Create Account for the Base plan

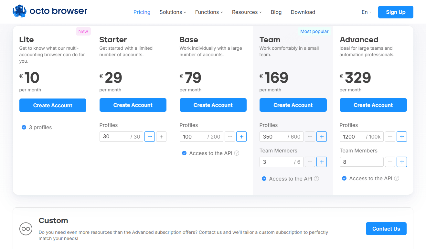coord(213,105)
